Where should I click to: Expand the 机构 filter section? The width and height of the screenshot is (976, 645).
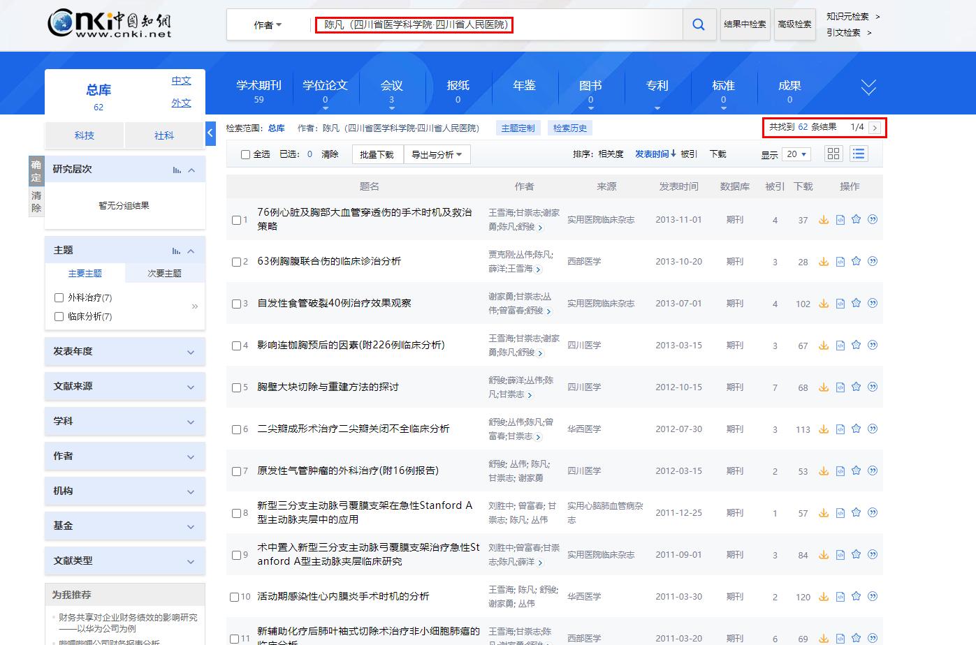[x=124, y=491]
